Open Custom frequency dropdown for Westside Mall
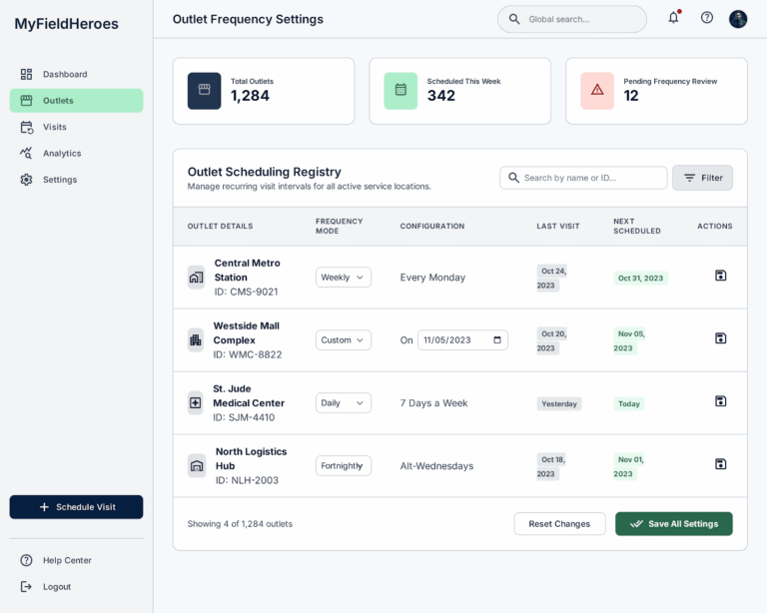Viewport: 767px width, 613px height. click(x=343, y=340)
